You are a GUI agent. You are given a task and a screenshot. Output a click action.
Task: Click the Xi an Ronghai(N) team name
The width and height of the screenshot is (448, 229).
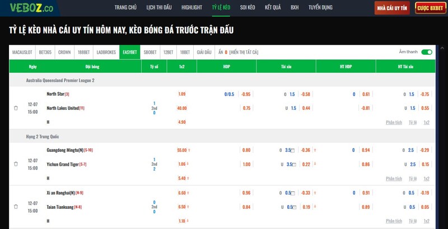tap(60, 193)
